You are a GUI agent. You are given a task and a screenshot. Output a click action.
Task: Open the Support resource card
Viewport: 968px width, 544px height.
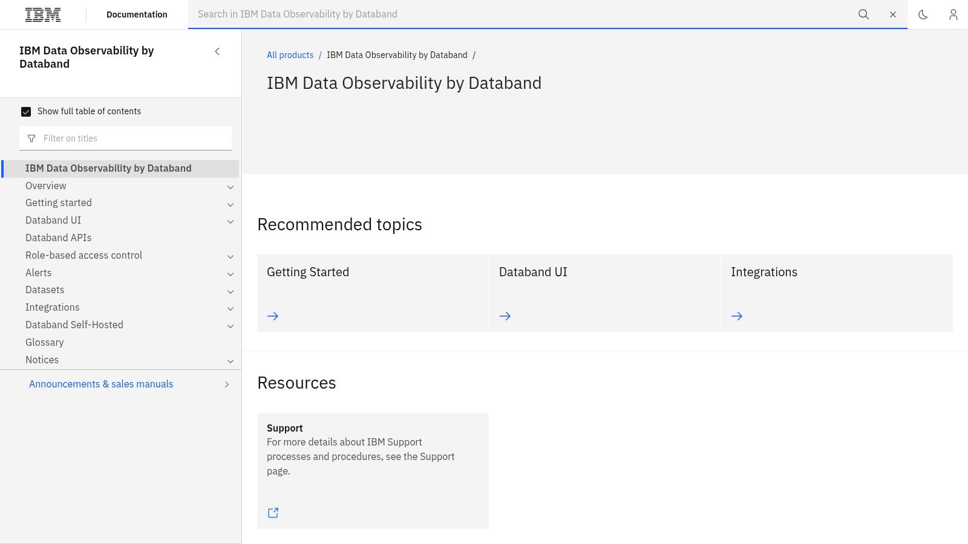point(373,471)
